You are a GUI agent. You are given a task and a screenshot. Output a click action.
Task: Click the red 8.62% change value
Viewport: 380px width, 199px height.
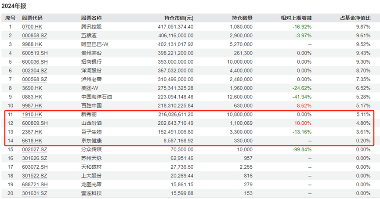[x=304, y=106]
